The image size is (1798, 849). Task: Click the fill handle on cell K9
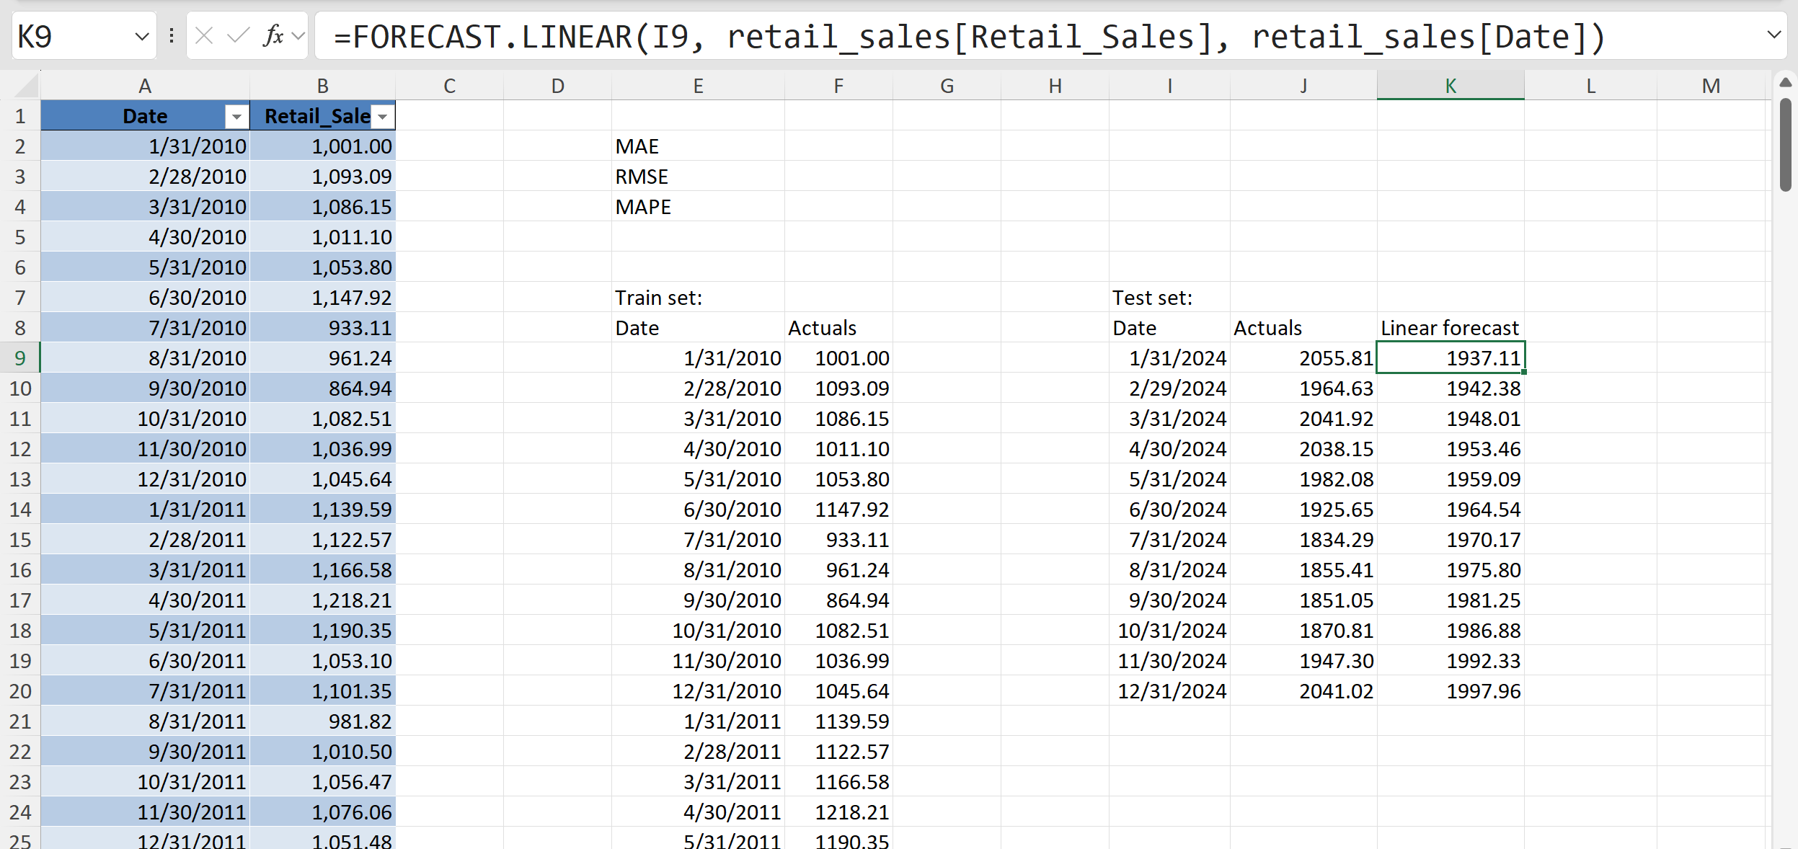point(1524,372)
